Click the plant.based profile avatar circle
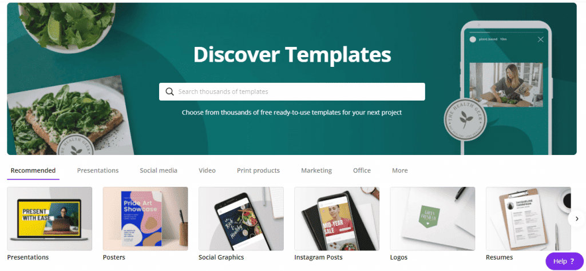The height and width of the screenshot is (271, 586). [473, 39]
